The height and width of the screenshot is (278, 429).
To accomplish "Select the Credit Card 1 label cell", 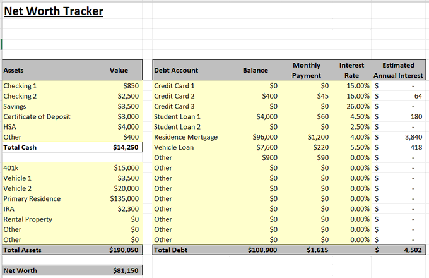I will click(x=174, y=86).
